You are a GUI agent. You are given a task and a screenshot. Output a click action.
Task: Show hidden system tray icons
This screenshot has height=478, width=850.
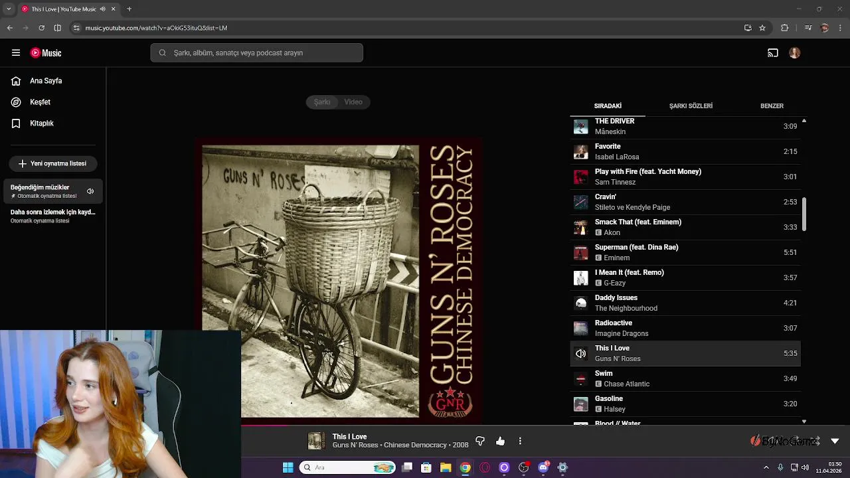[766, 467]
